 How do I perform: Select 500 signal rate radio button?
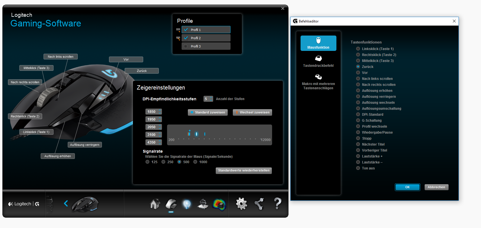point(179,162)
